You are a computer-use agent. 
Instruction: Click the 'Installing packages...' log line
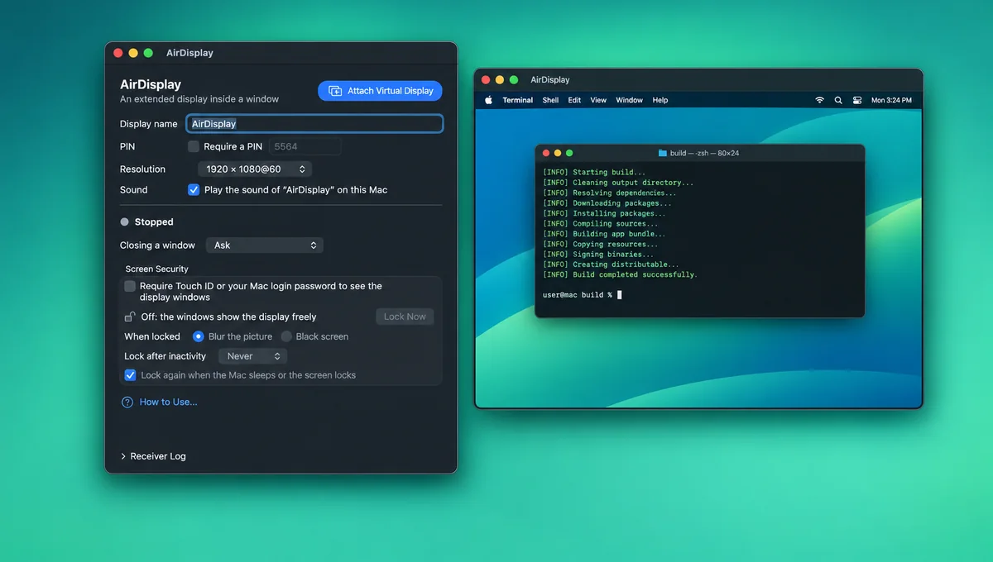click(604, 213)
